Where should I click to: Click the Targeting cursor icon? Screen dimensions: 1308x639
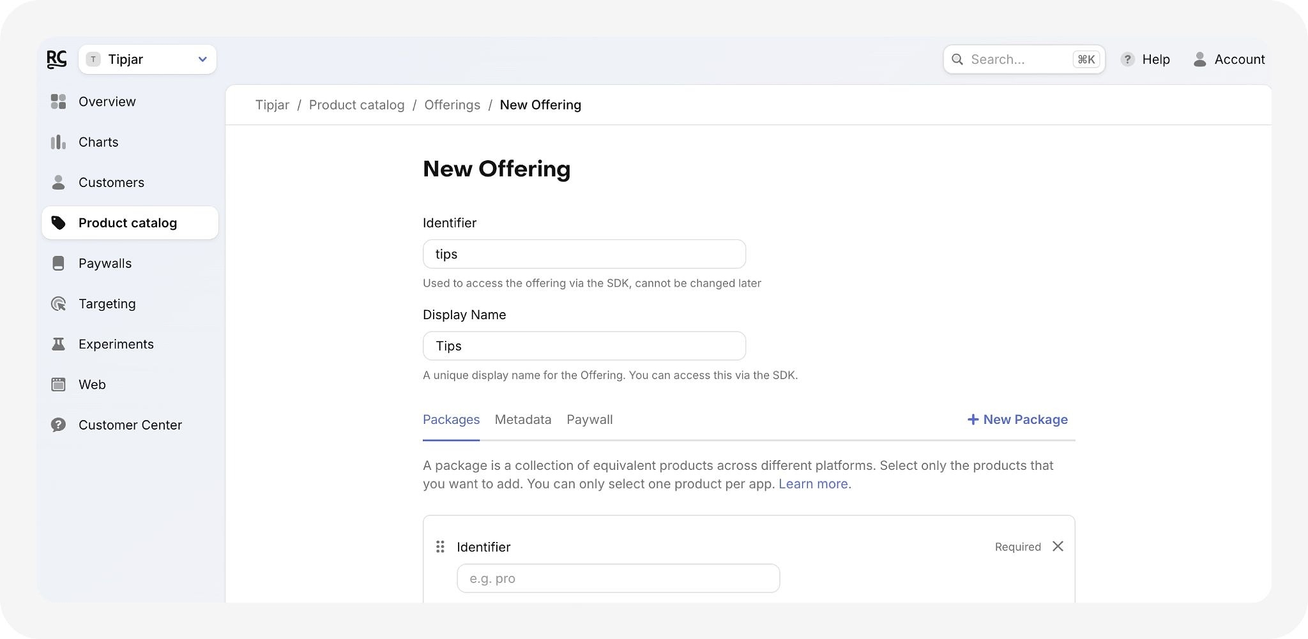click(58, 304)
